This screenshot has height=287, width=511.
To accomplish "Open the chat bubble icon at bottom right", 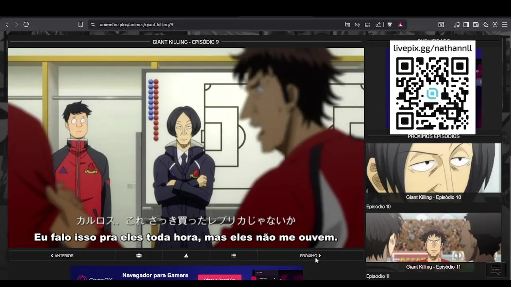I will [x=496, y=270].
